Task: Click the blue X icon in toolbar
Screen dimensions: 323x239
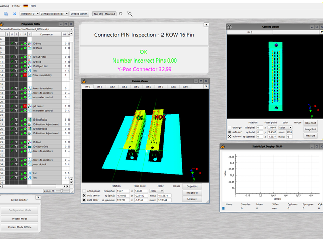Action: click(x=14, y=14)
